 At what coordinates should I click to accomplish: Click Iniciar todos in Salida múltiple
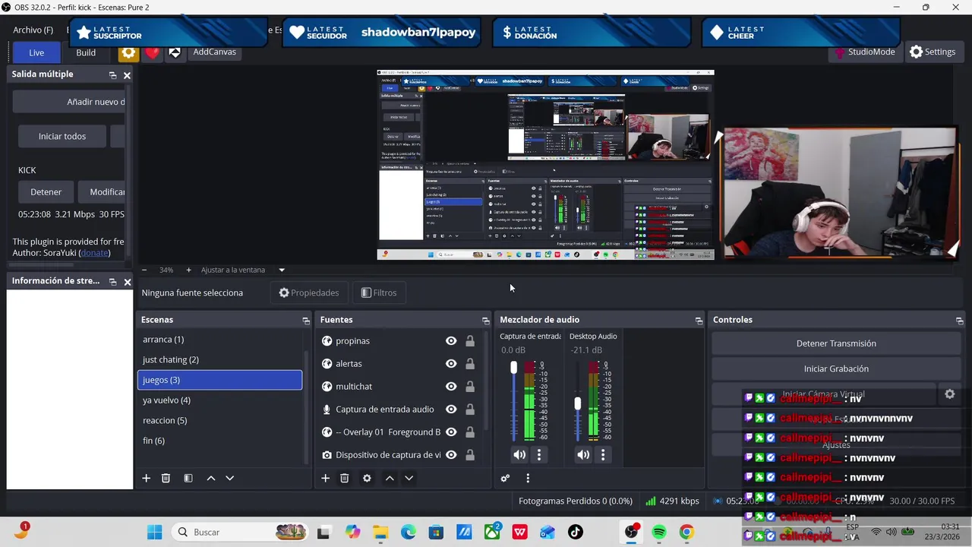click(62, 136)
